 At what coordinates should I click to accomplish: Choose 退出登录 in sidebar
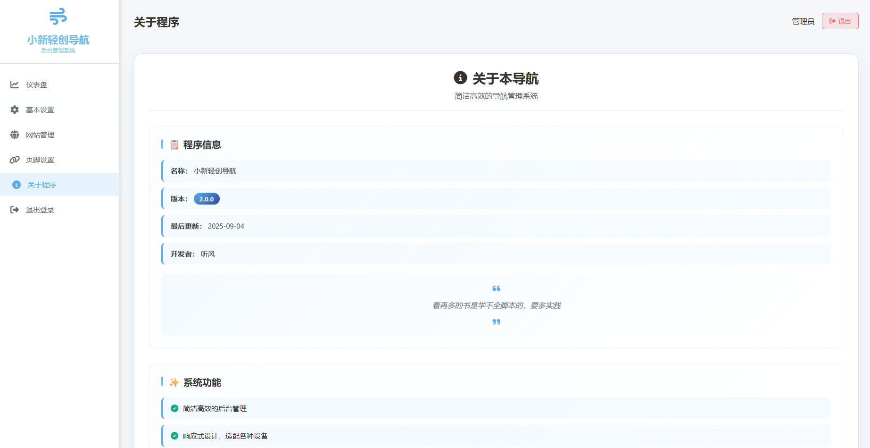point(59,210)
